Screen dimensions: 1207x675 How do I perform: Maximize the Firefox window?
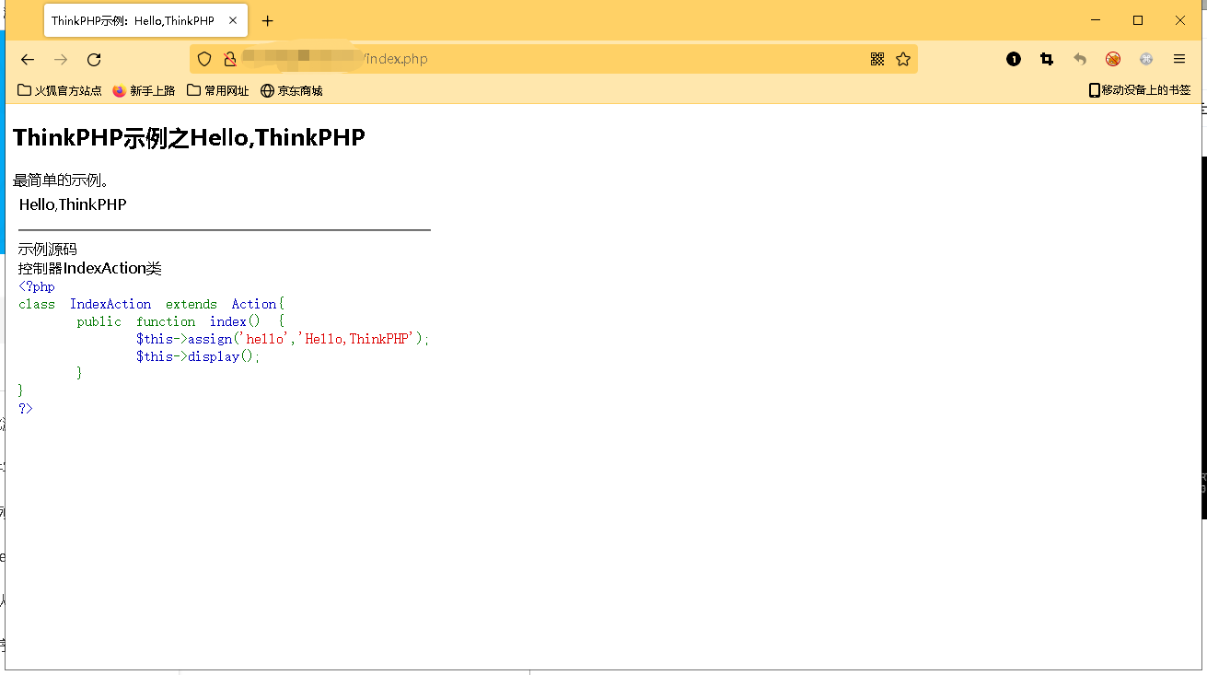coord(1138,20)
